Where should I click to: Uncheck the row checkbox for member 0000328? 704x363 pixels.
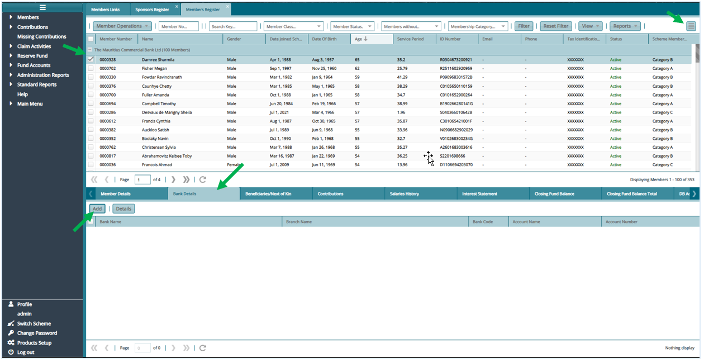[90, 59]
